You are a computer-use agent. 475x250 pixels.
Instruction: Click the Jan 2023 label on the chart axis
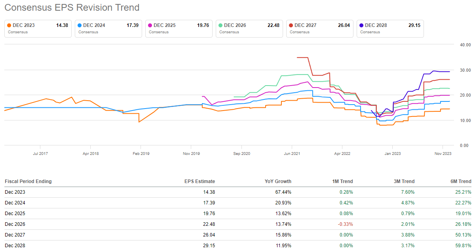pyautogui.click(x=393, y=153)
